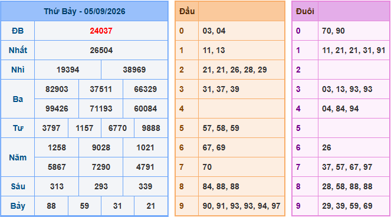Select Đuôi row values 70, 90
The image size is (391, 217).
(333, 31)
